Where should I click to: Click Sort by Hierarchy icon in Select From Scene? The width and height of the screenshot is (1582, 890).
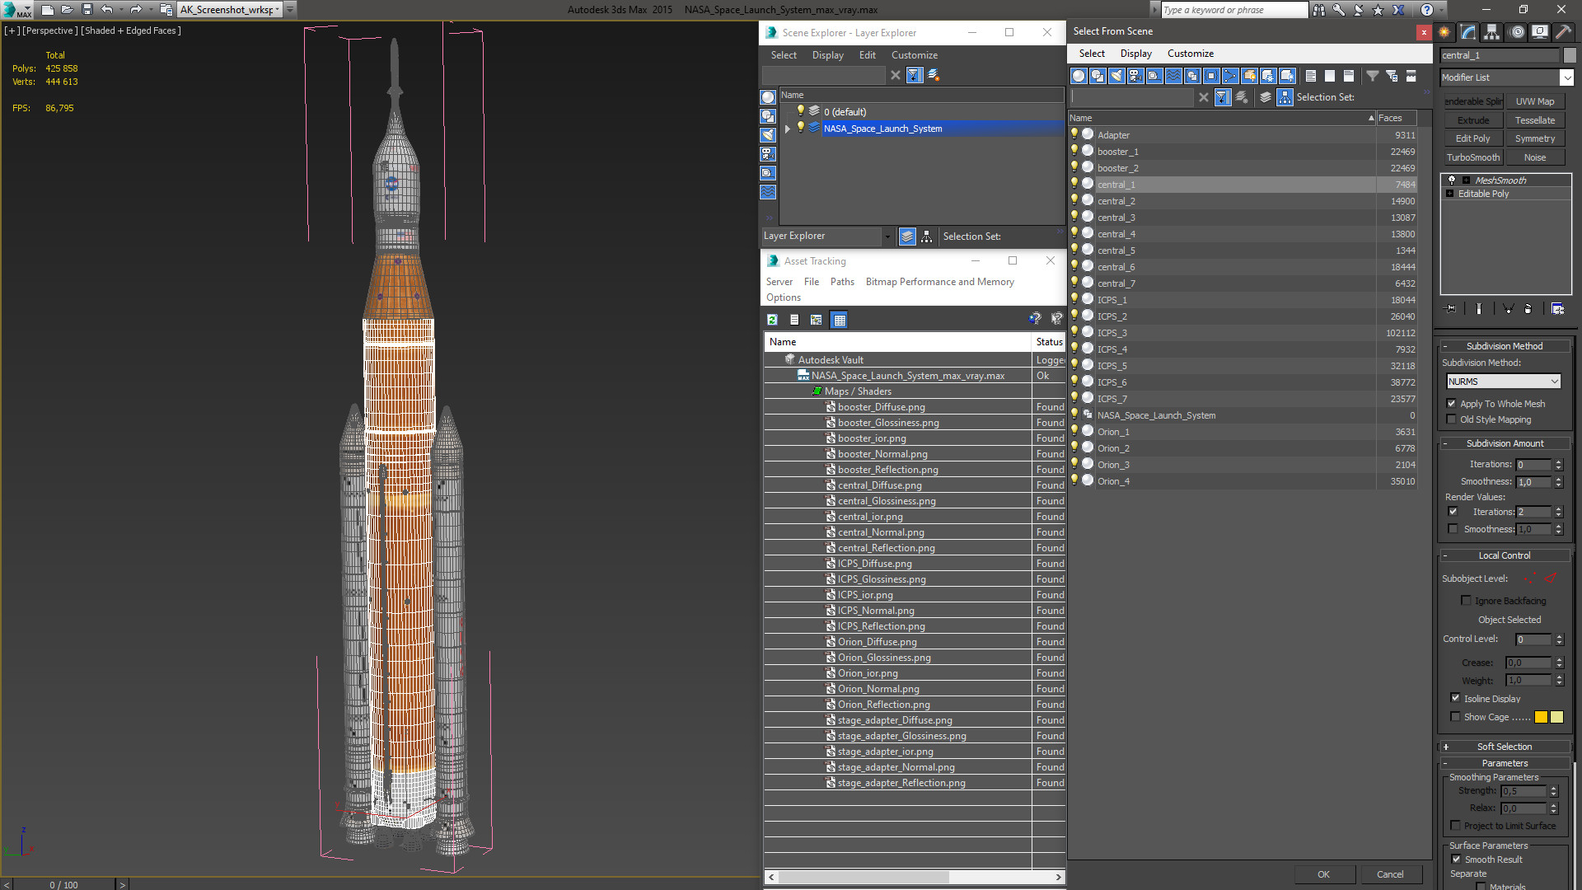[x=1285, y=97]
